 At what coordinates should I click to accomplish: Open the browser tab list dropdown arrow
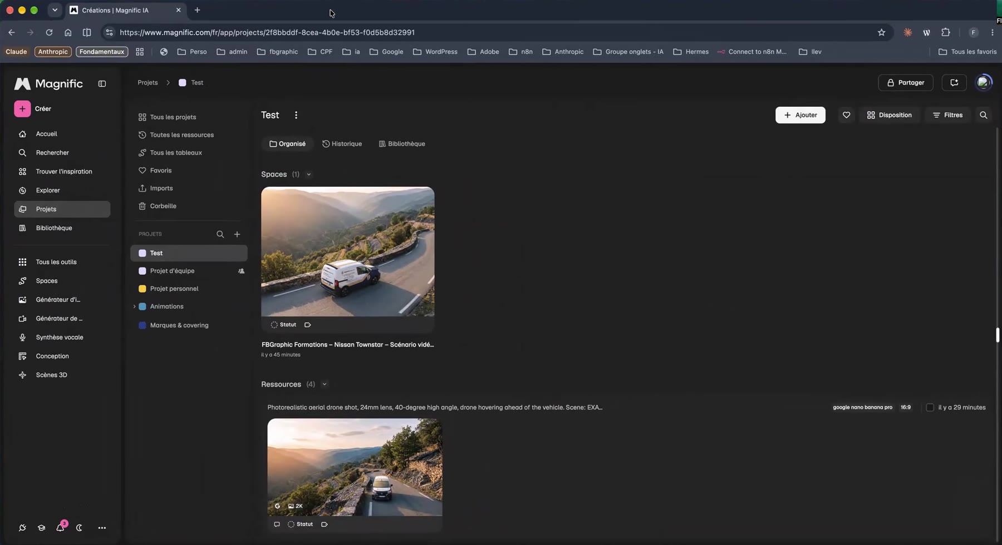55,10
